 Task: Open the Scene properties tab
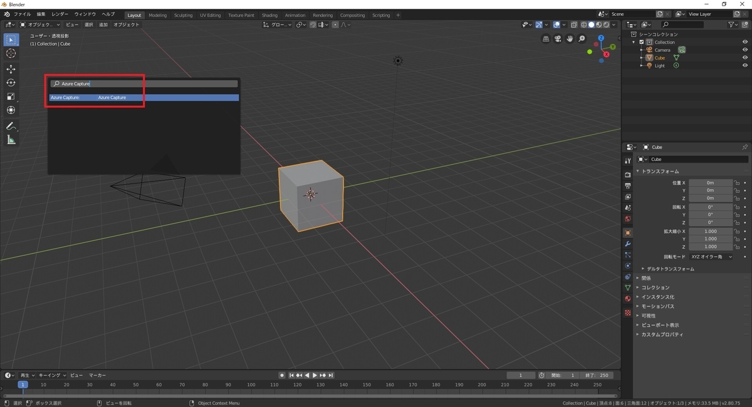(627, 207)
